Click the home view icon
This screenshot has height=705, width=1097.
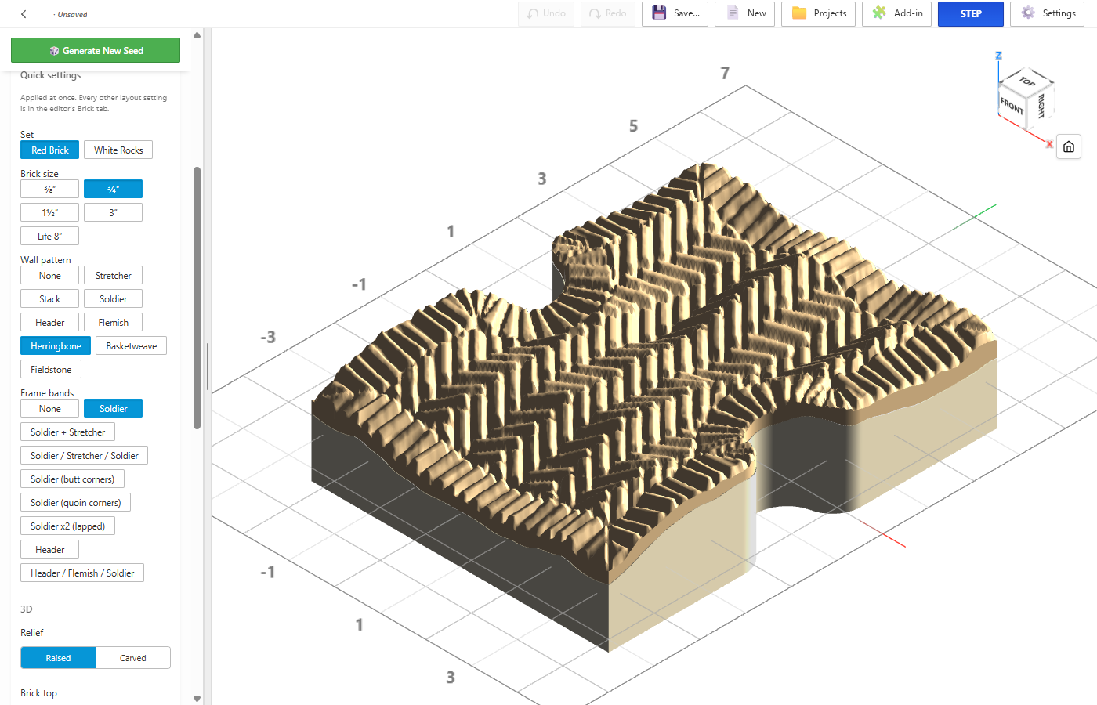1069,146
